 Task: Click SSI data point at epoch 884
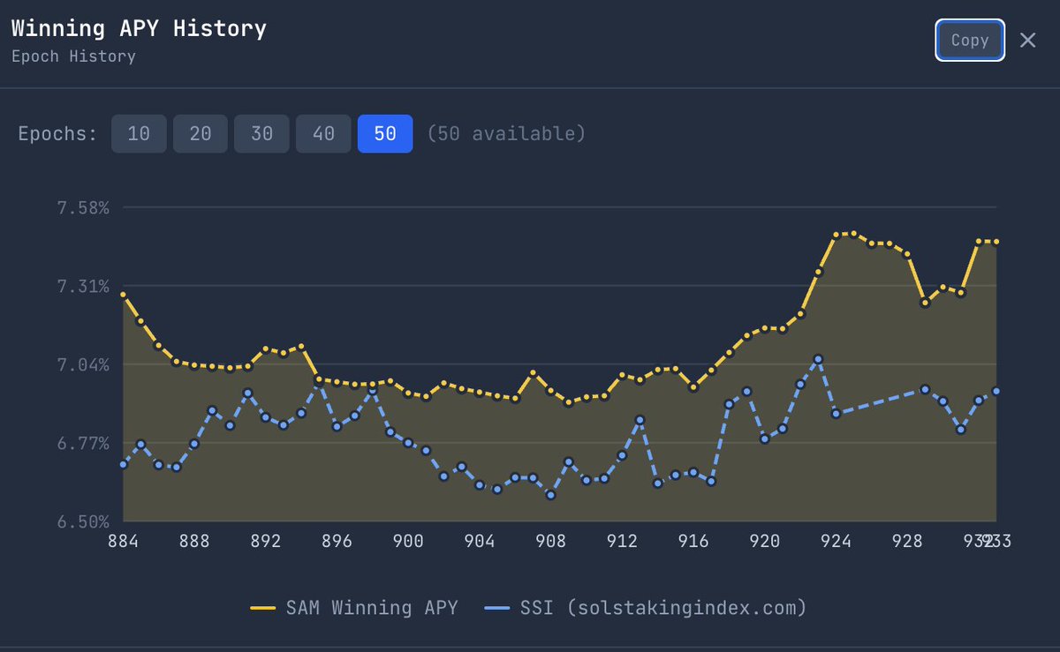[x=124, y=465]
